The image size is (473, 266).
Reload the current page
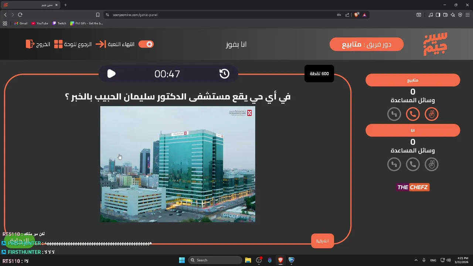(20, 15)
